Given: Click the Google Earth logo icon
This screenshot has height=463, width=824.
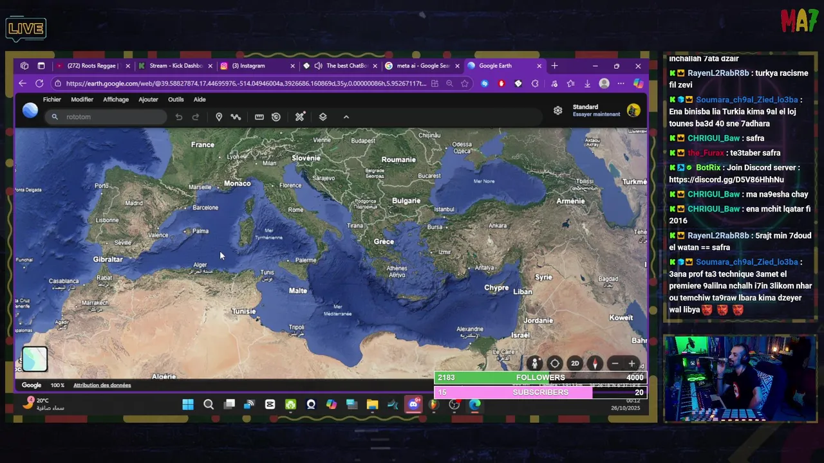Looking at the screenshot, I should (x=30, y=111).
